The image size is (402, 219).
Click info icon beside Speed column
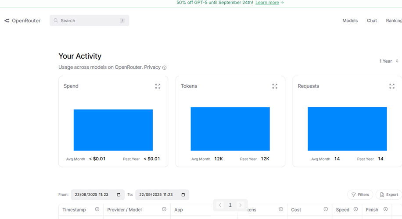click(x=355, y=209)
